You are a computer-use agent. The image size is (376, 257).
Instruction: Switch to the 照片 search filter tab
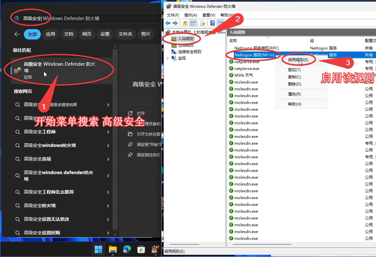tap(146, 34)
